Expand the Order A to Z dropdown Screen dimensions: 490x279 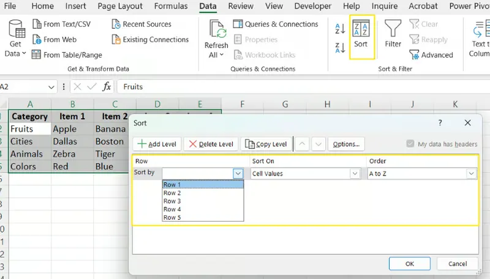(471, 174)
